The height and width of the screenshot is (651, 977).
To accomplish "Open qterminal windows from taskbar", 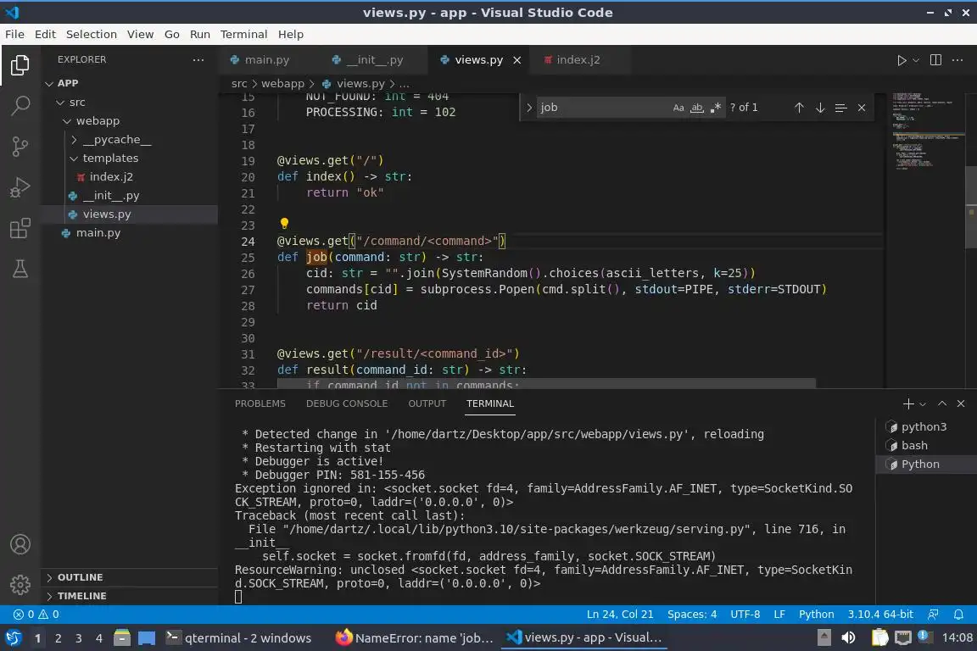I will (238, 638).
